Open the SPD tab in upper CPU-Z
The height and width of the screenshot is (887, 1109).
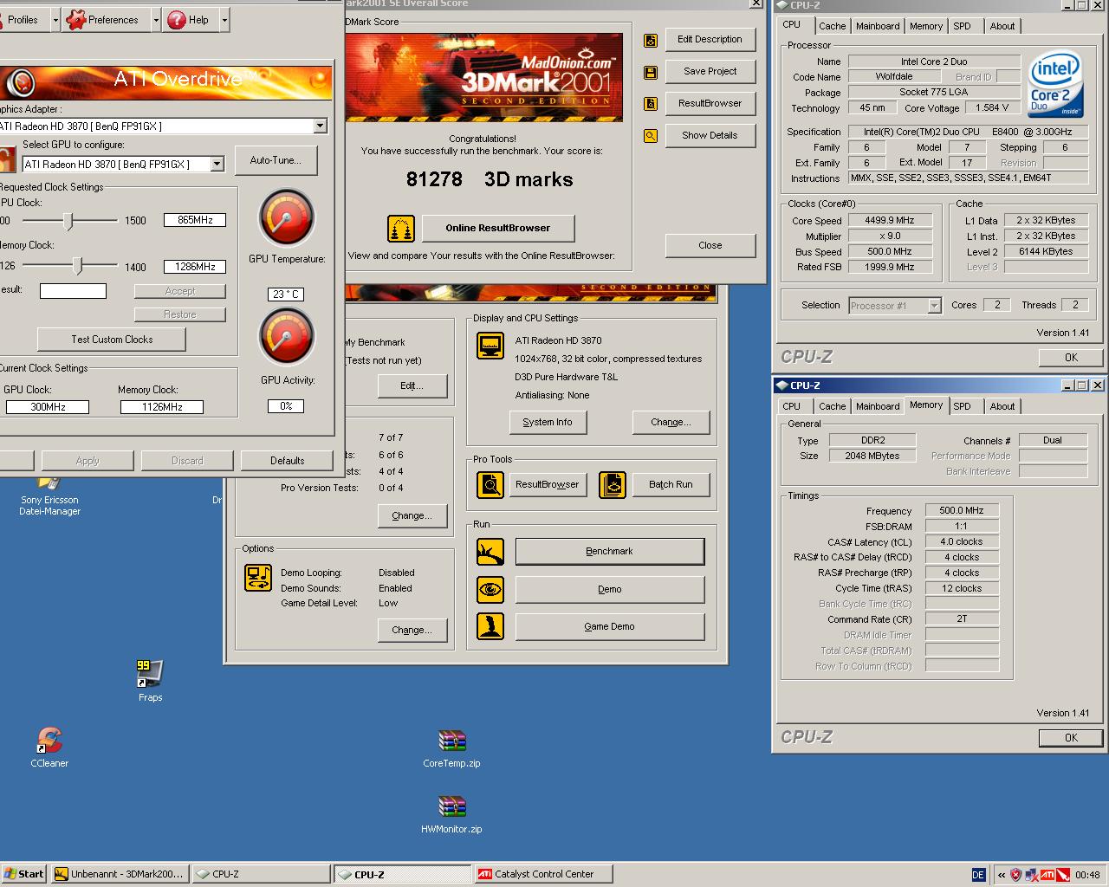963,27
